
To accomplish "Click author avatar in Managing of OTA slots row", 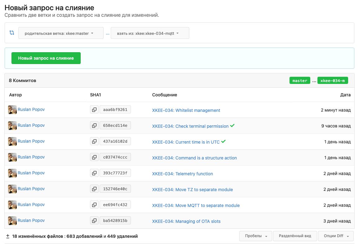I will click(12, 220).
